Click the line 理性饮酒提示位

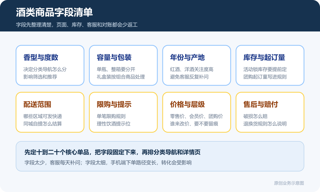point(114,124)
